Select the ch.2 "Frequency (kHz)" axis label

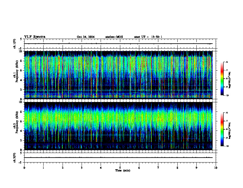pyautogui.click(x=17, y=122)
